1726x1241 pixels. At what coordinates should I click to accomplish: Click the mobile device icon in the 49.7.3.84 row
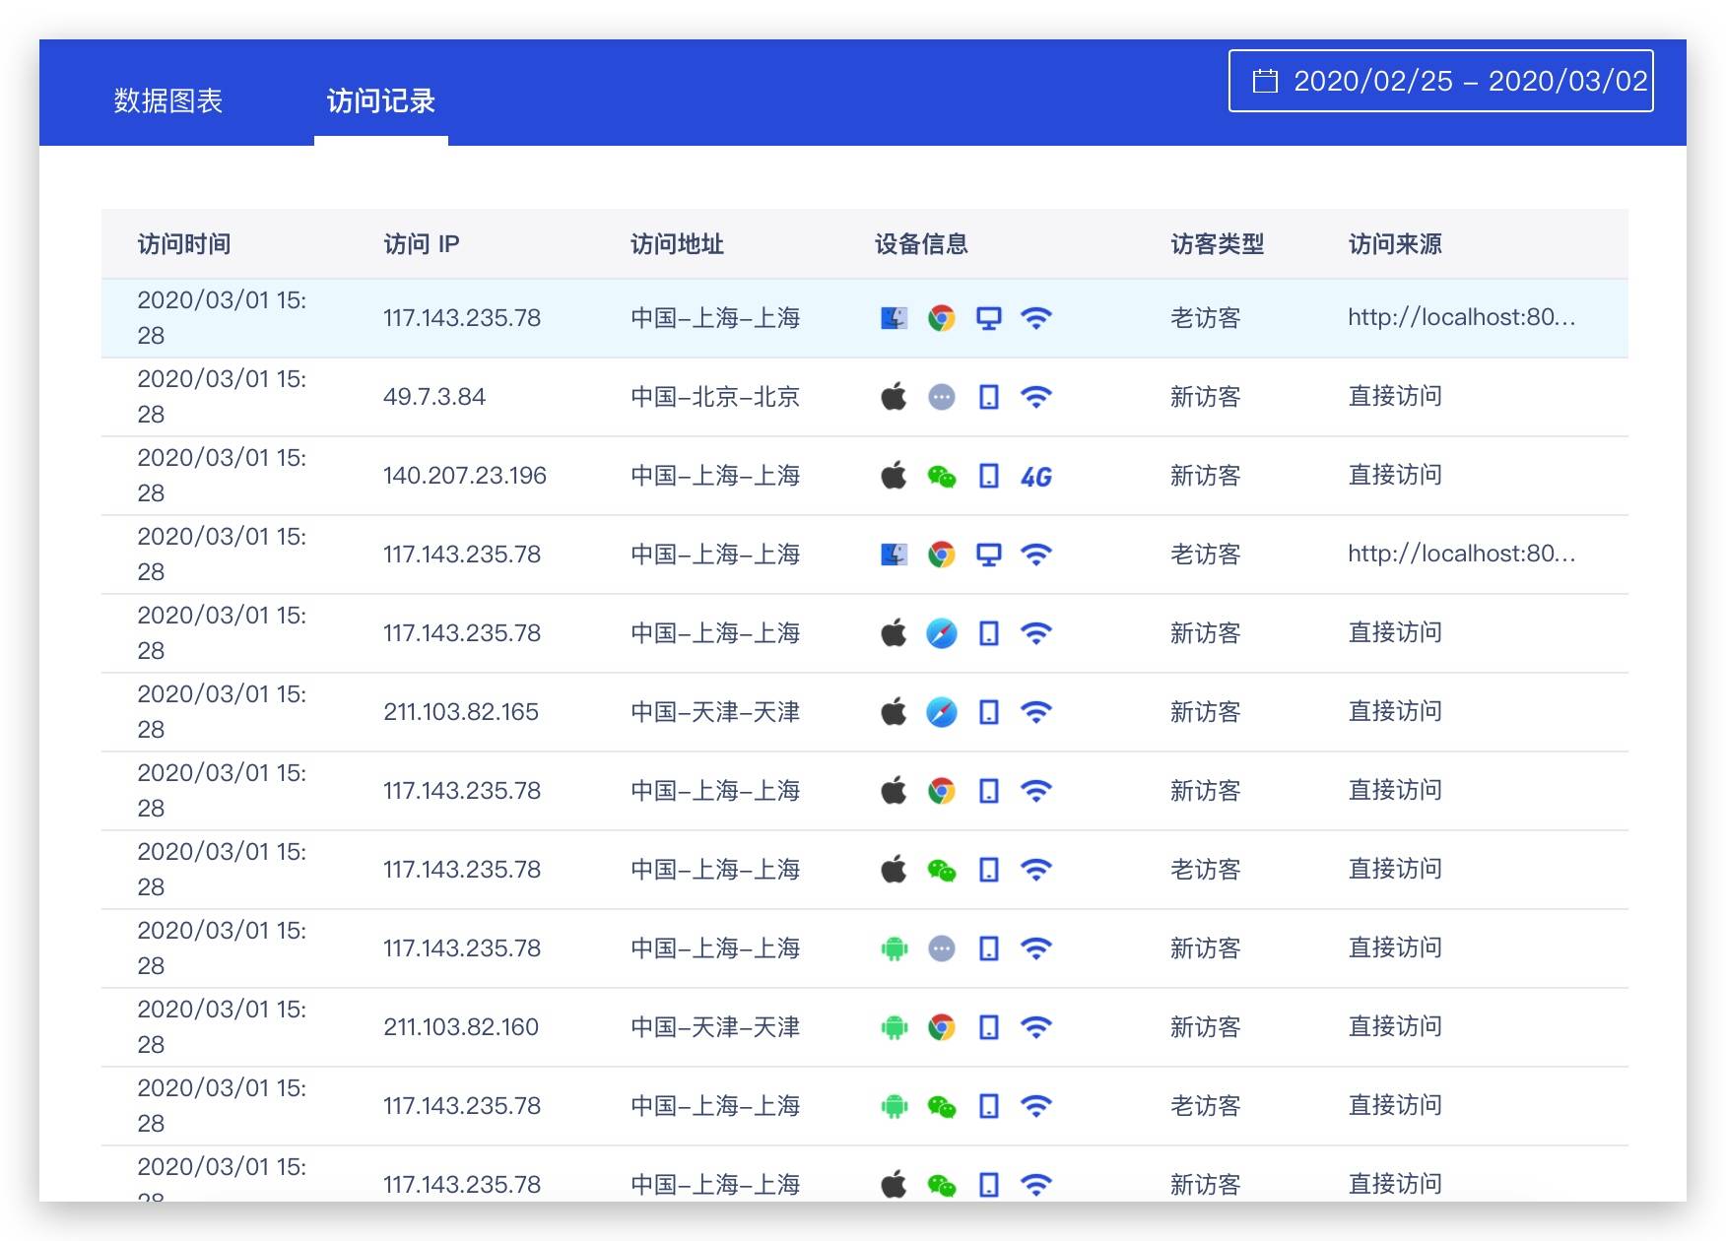pos(989,397)
